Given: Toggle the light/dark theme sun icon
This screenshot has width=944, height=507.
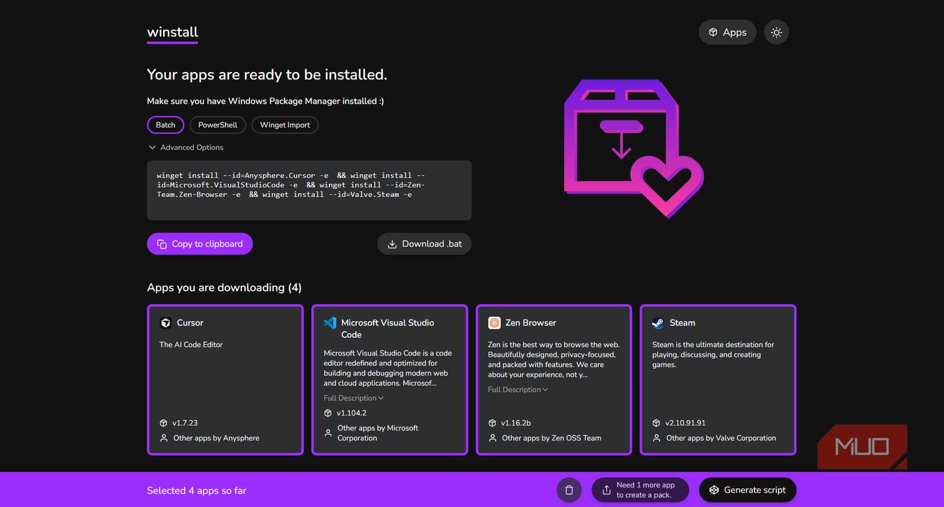Looking at the screenshot, I should [x=776, y=33].
